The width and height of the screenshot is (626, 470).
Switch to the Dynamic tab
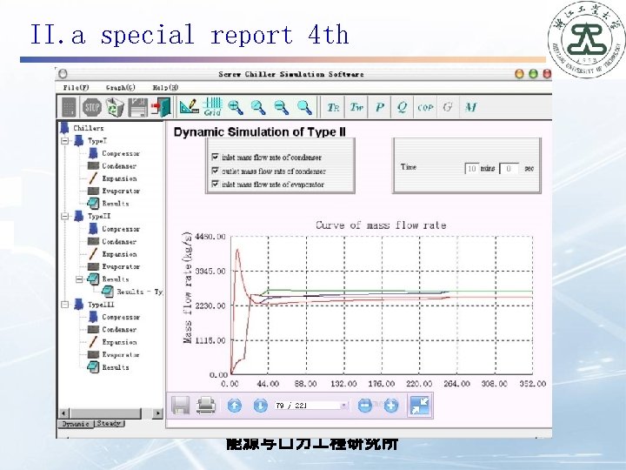76,424
